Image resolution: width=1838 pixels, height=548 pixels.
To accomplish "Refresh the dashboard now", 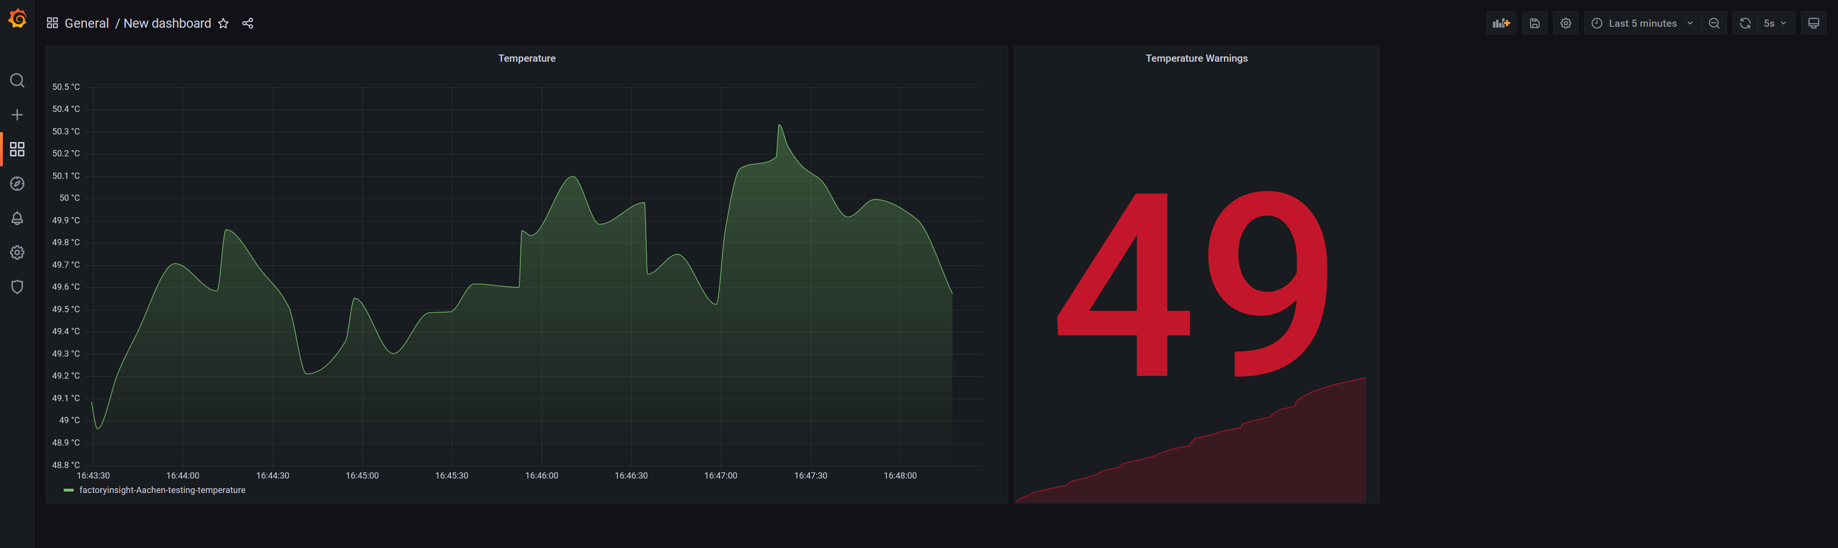I will [1745, 23].
